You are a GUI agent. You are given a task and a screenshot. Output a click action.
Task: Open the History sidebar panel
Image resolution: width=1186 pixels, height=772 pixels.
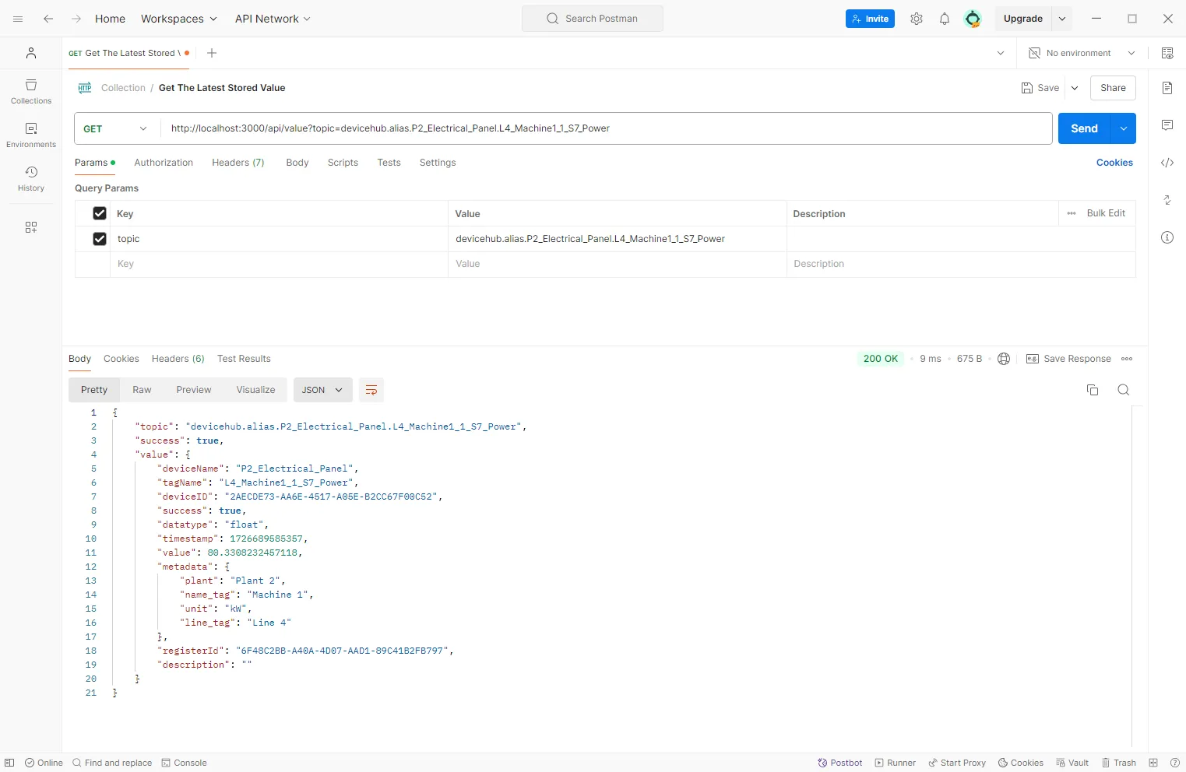click(x=31, y=178)
